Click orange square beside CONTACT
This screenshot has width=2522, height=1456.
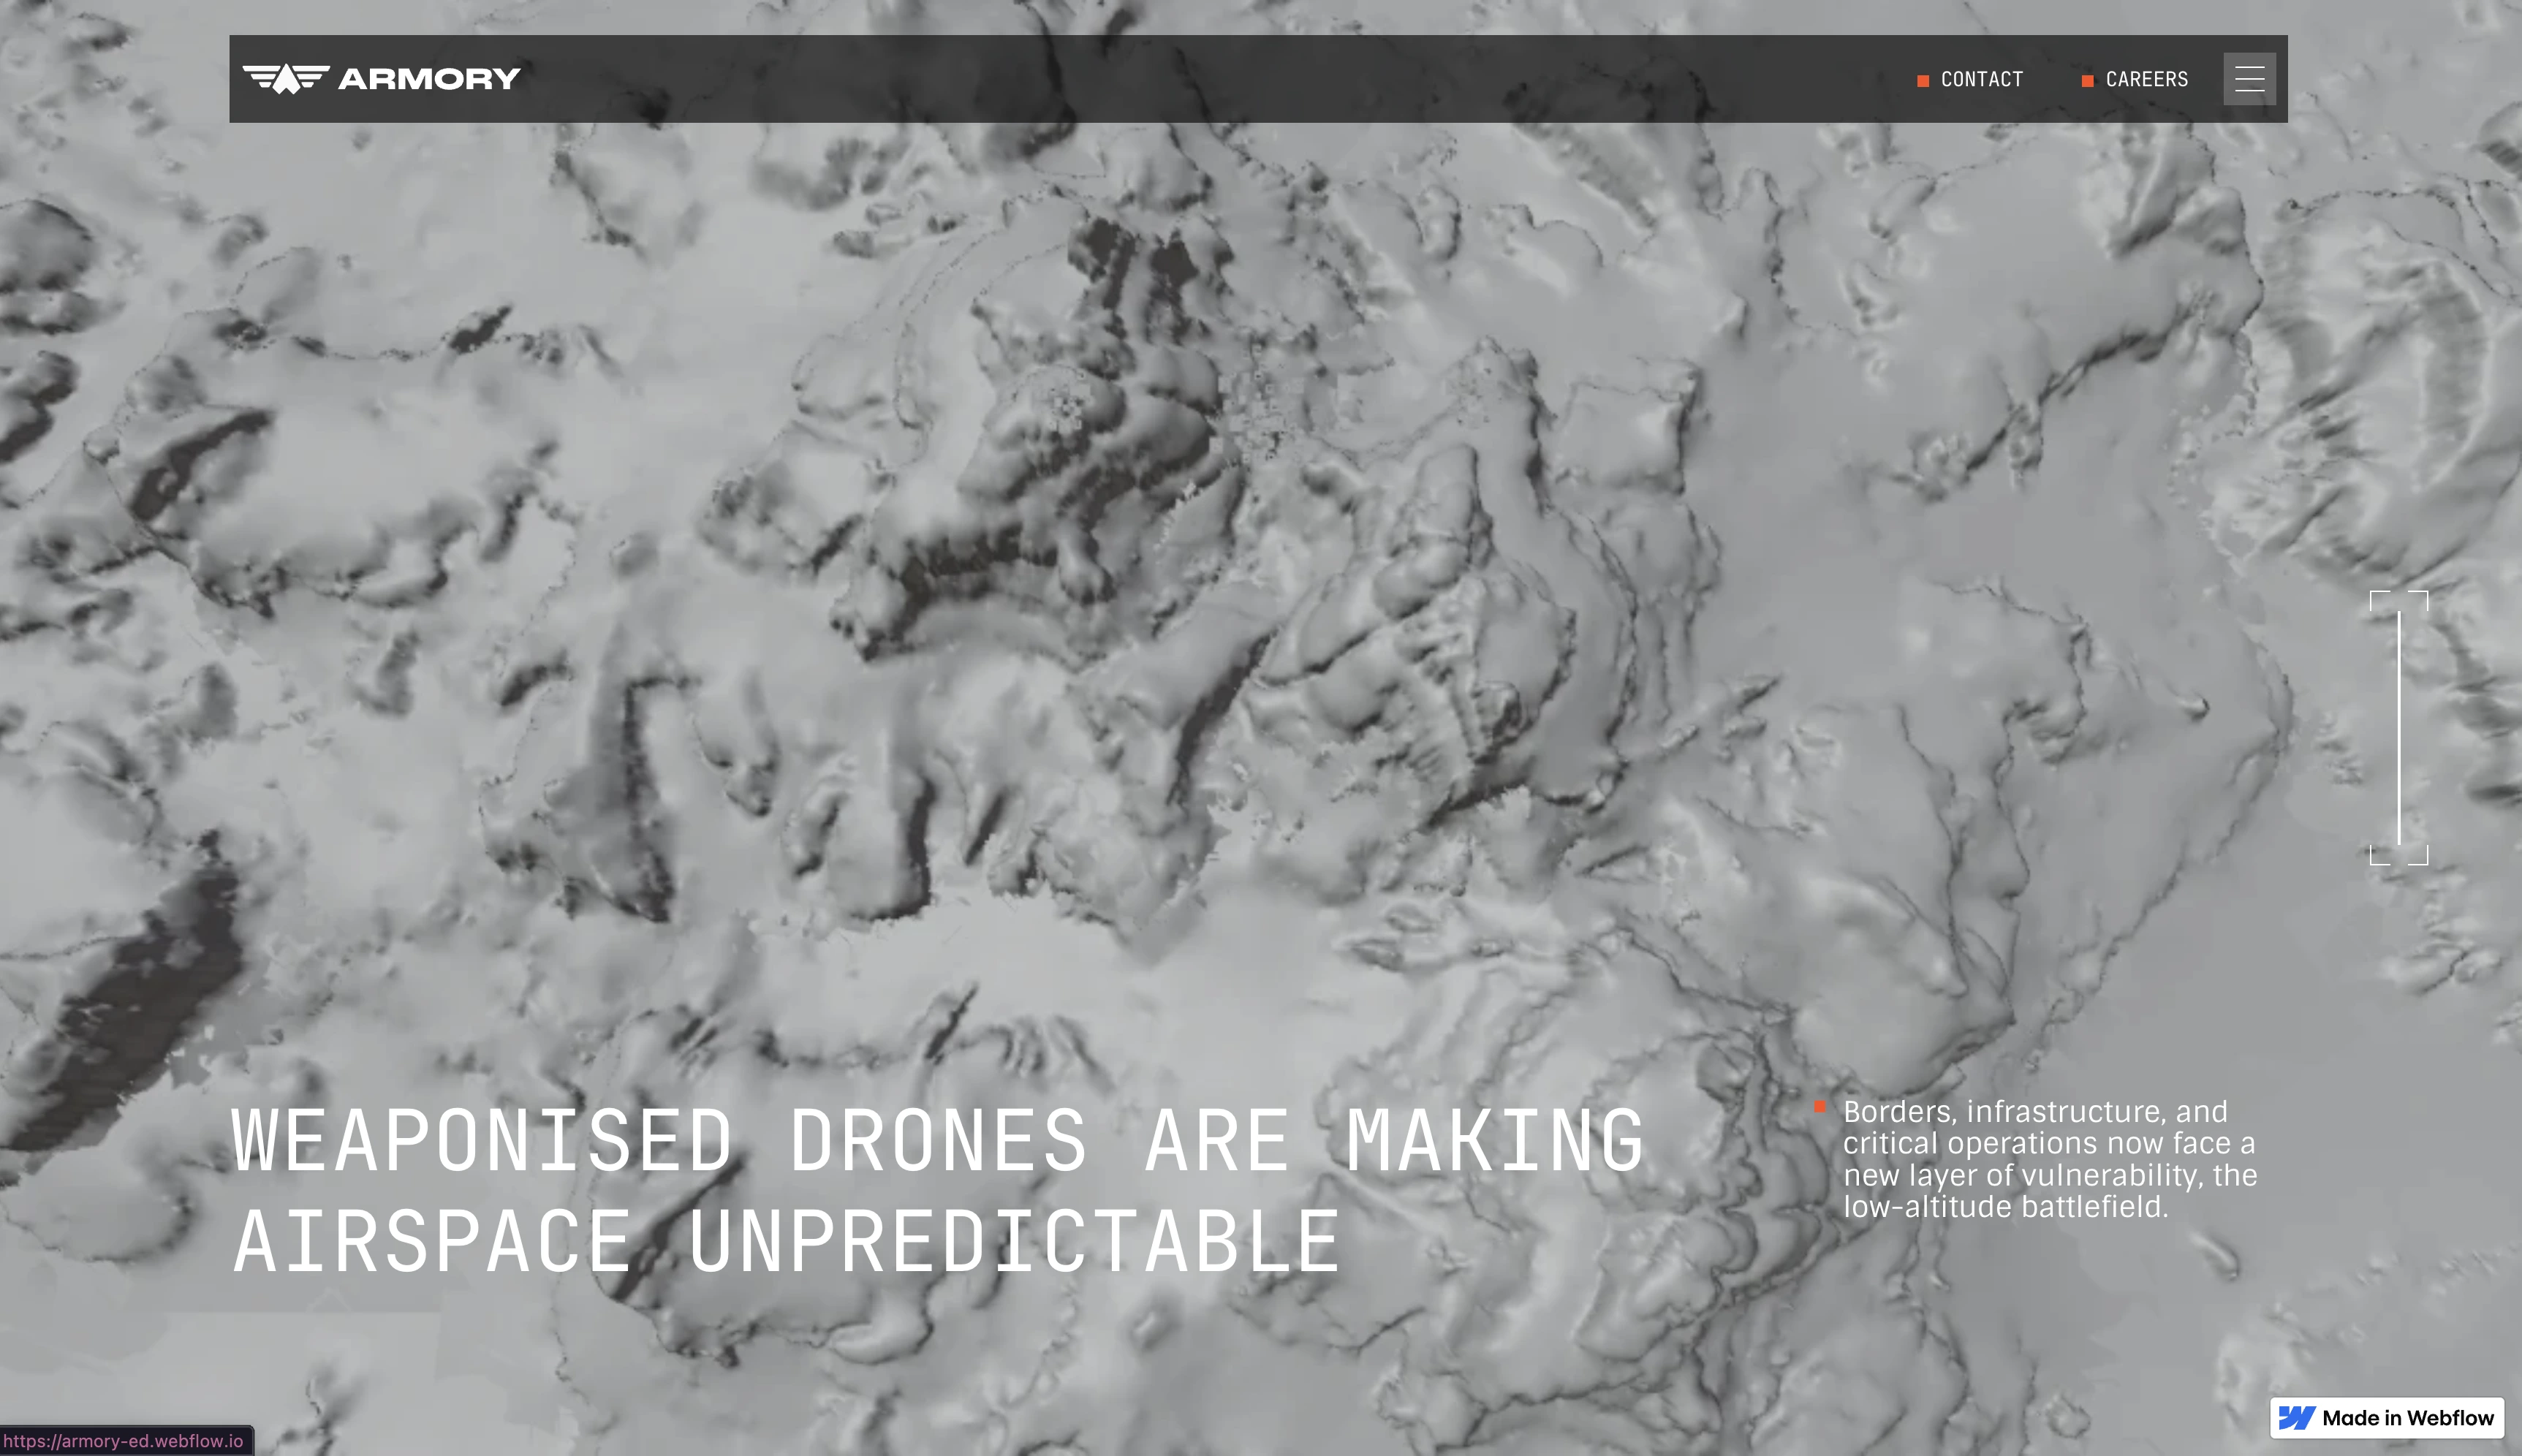pyautogui.click(x=1922, y=81)
